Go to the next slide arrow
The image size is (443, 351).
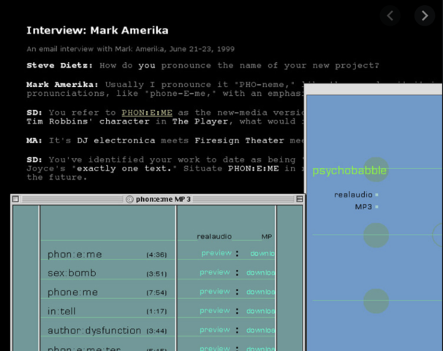tap(425, 16)
